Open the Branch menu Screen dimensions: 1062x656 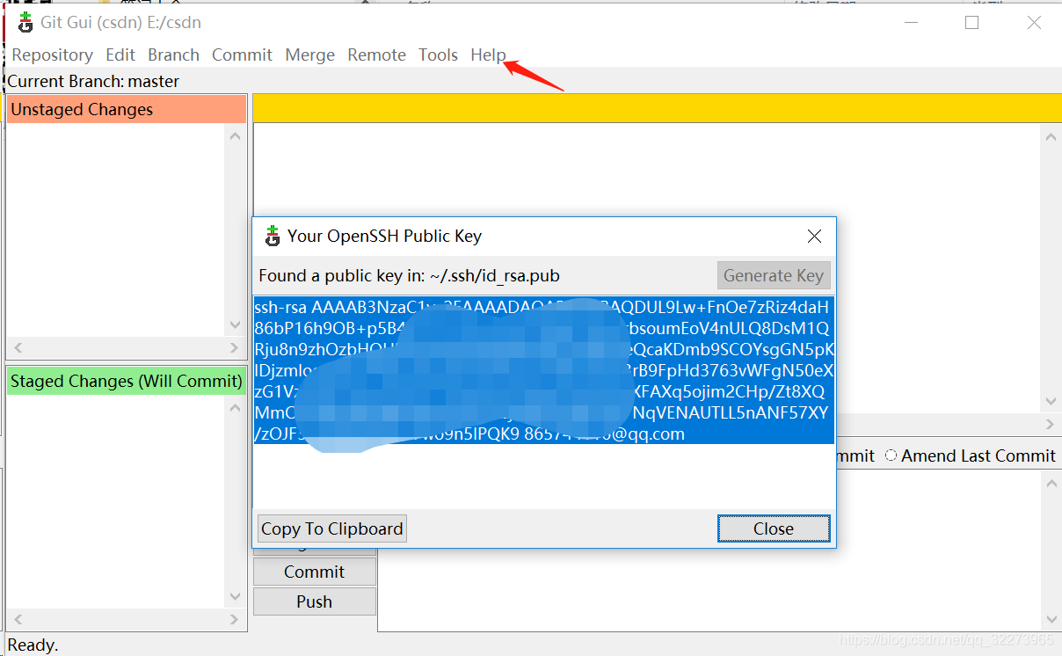[173, 55]
